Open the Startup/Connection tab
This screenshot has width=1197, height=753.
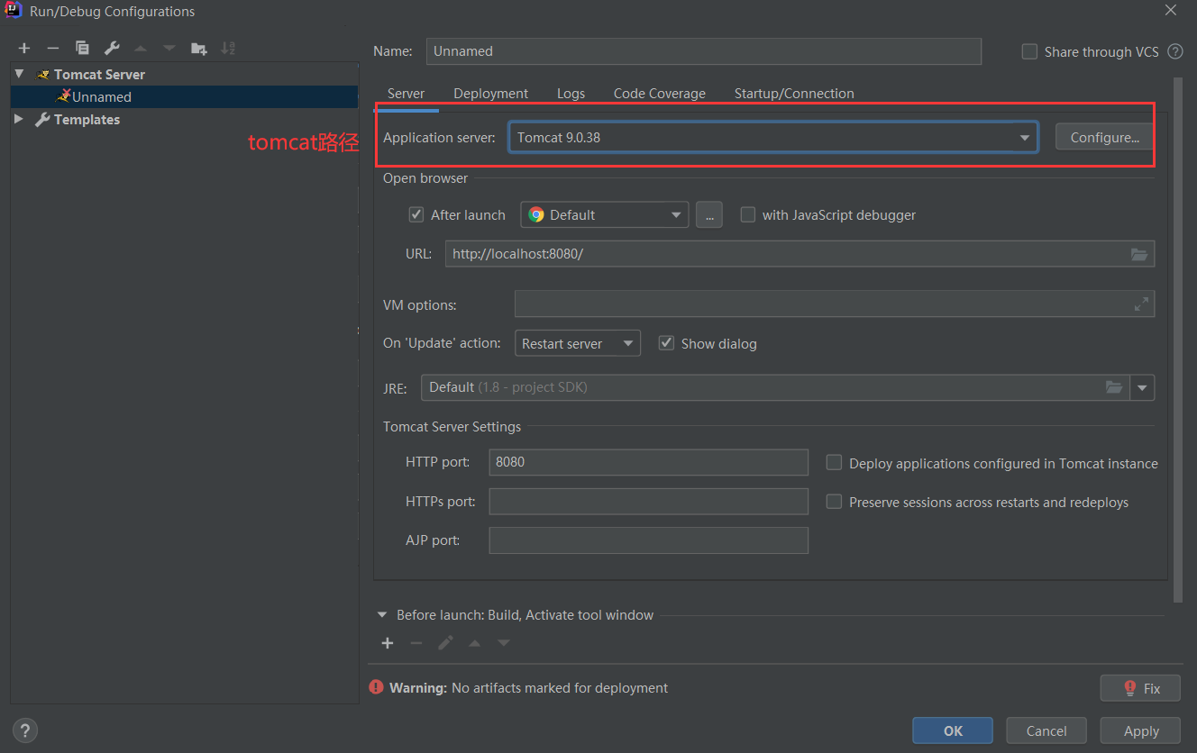coord(794,94)
